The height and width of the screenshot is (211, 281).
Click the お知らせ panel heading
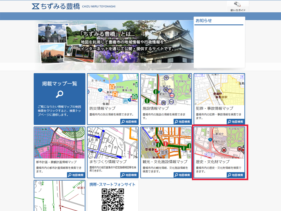(204, 21)
